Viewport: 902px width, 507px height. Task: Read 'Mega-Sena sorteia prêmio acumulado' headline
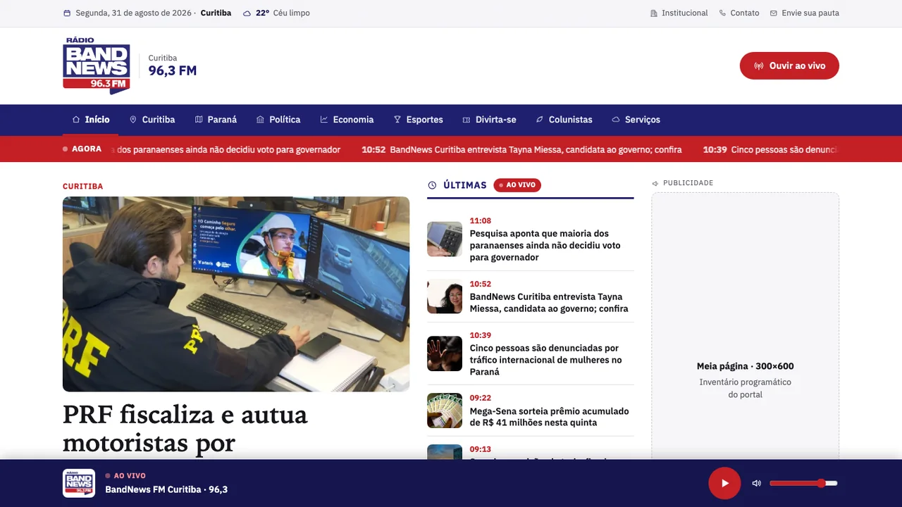pos(550,417)
